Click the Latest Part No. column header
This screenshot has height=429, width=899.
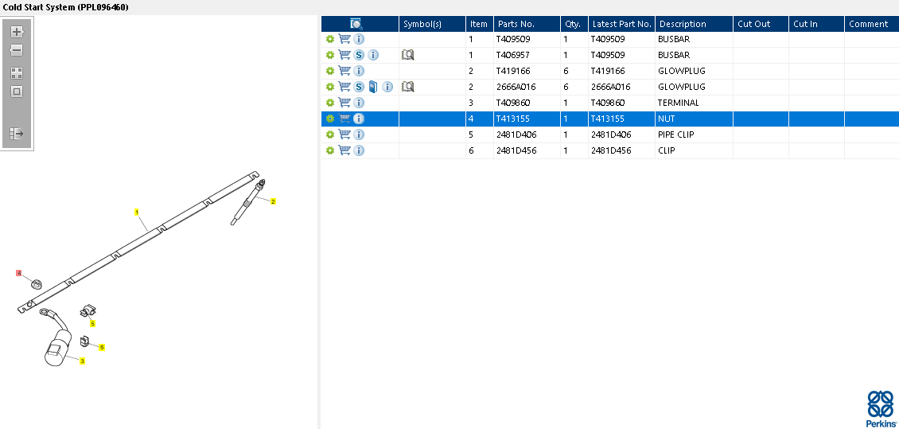click(x=621, y=24)
